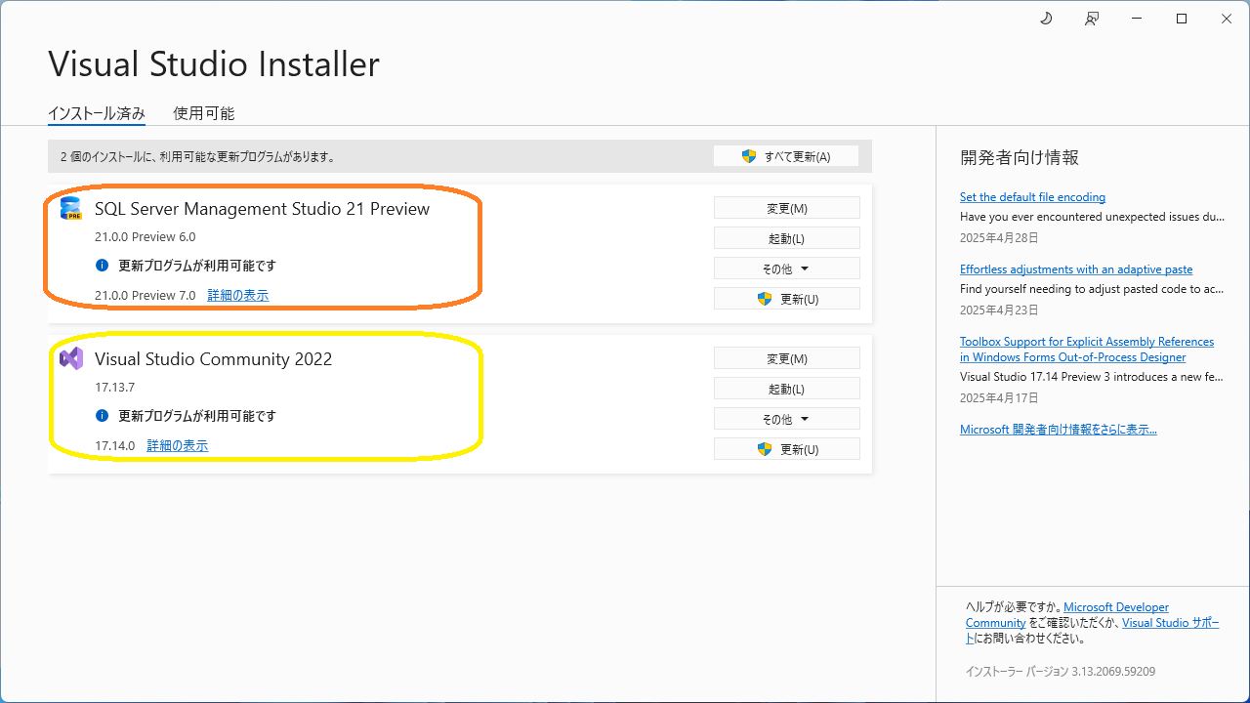Screen dimensions: 1250x703
Task: Click 更新(U) for Visual Studio Community 2022
Action: tap(787, 449)
